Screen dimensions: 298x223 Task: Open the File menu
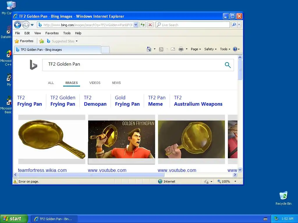coord(17,33)
